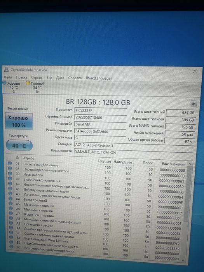Click the status circle of attribute A0
The image size is (204, 272).
click(x=10, y=183)
